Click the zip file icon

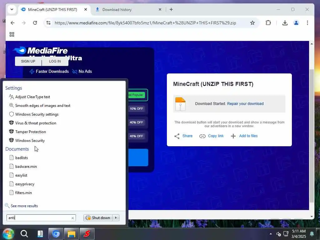click(x=180, y=104)
